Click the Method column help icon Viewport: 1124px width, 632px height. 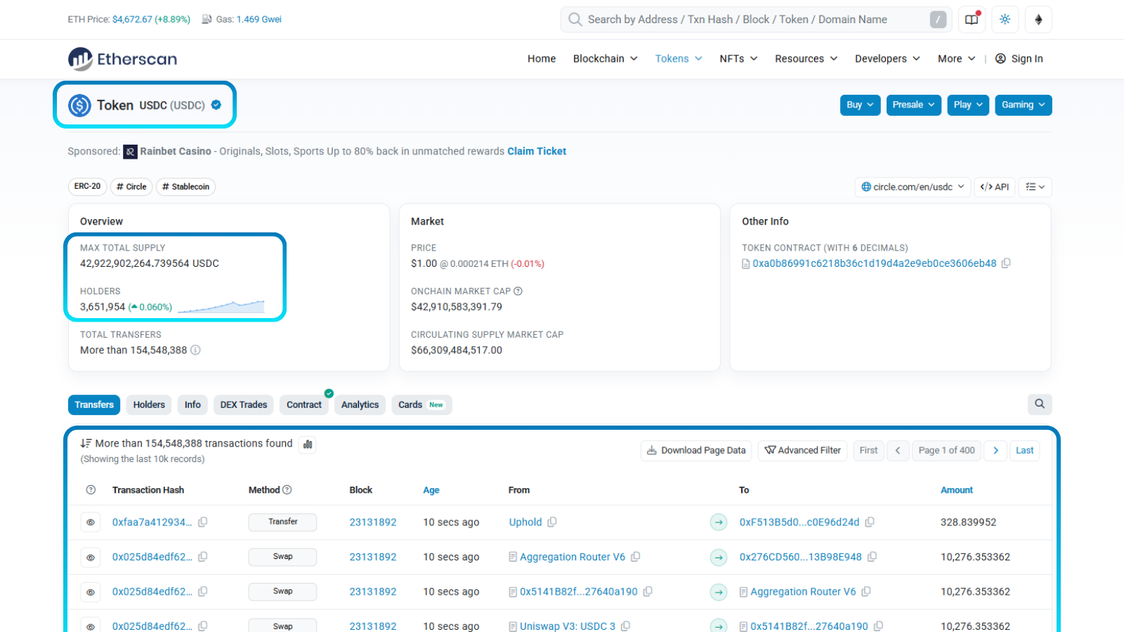(287, 490)
